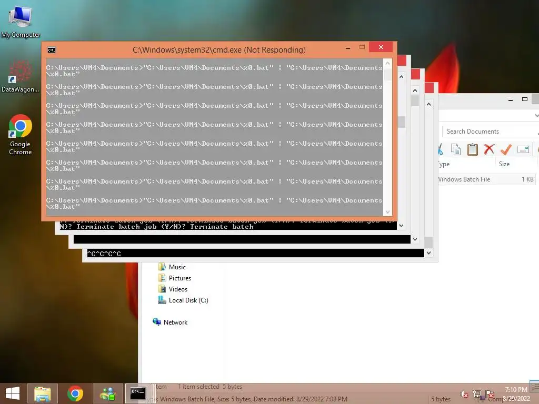Click the Search Documents input field
Screen dimensions: 539x404
[490, 131]
